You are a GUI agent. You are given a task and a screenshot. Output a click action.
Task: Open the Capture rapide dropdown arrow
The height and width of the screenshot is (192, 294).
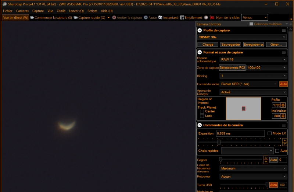[108, 17]
